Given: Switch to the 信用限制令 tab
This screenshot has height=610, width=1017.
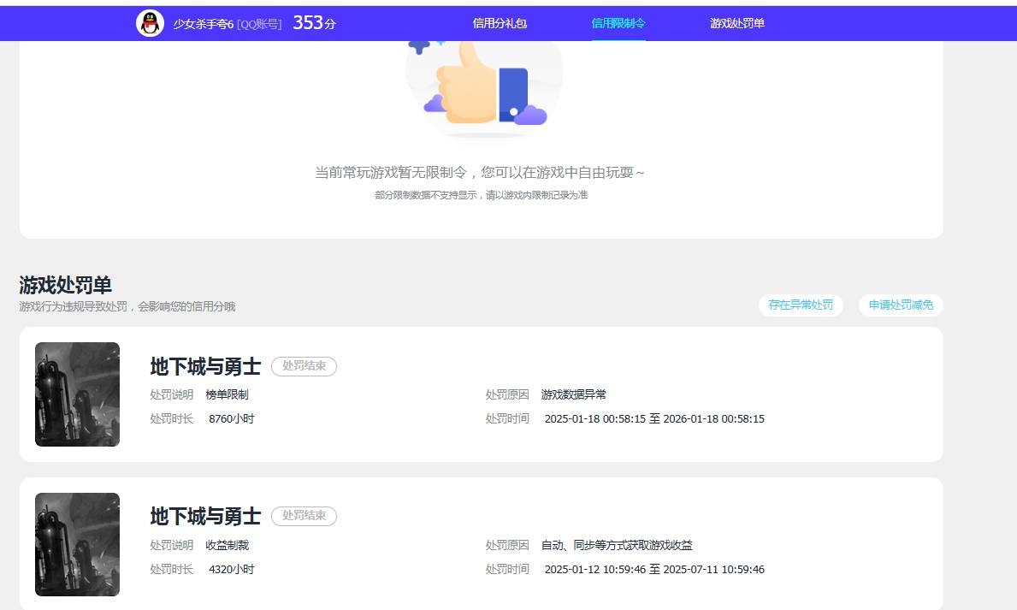Looking at the screenshot, I should coord(618,23).
